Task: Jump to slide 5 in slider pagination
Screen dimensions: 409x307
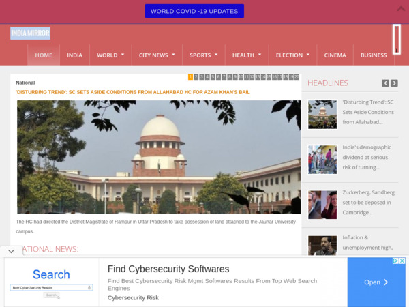Action: pos(213,77)
